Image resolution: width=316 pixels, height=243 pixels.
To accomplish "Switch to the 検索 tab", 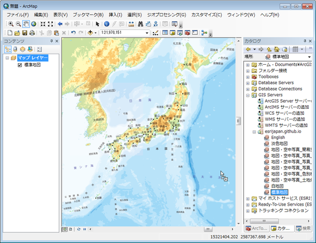I will tap(303, 228).
